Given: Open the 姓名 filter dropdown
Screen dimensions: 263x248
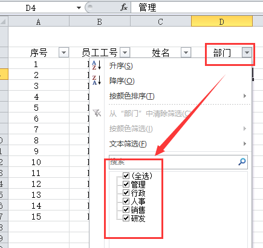Looking at the screenshot, I should click(186, 53).
